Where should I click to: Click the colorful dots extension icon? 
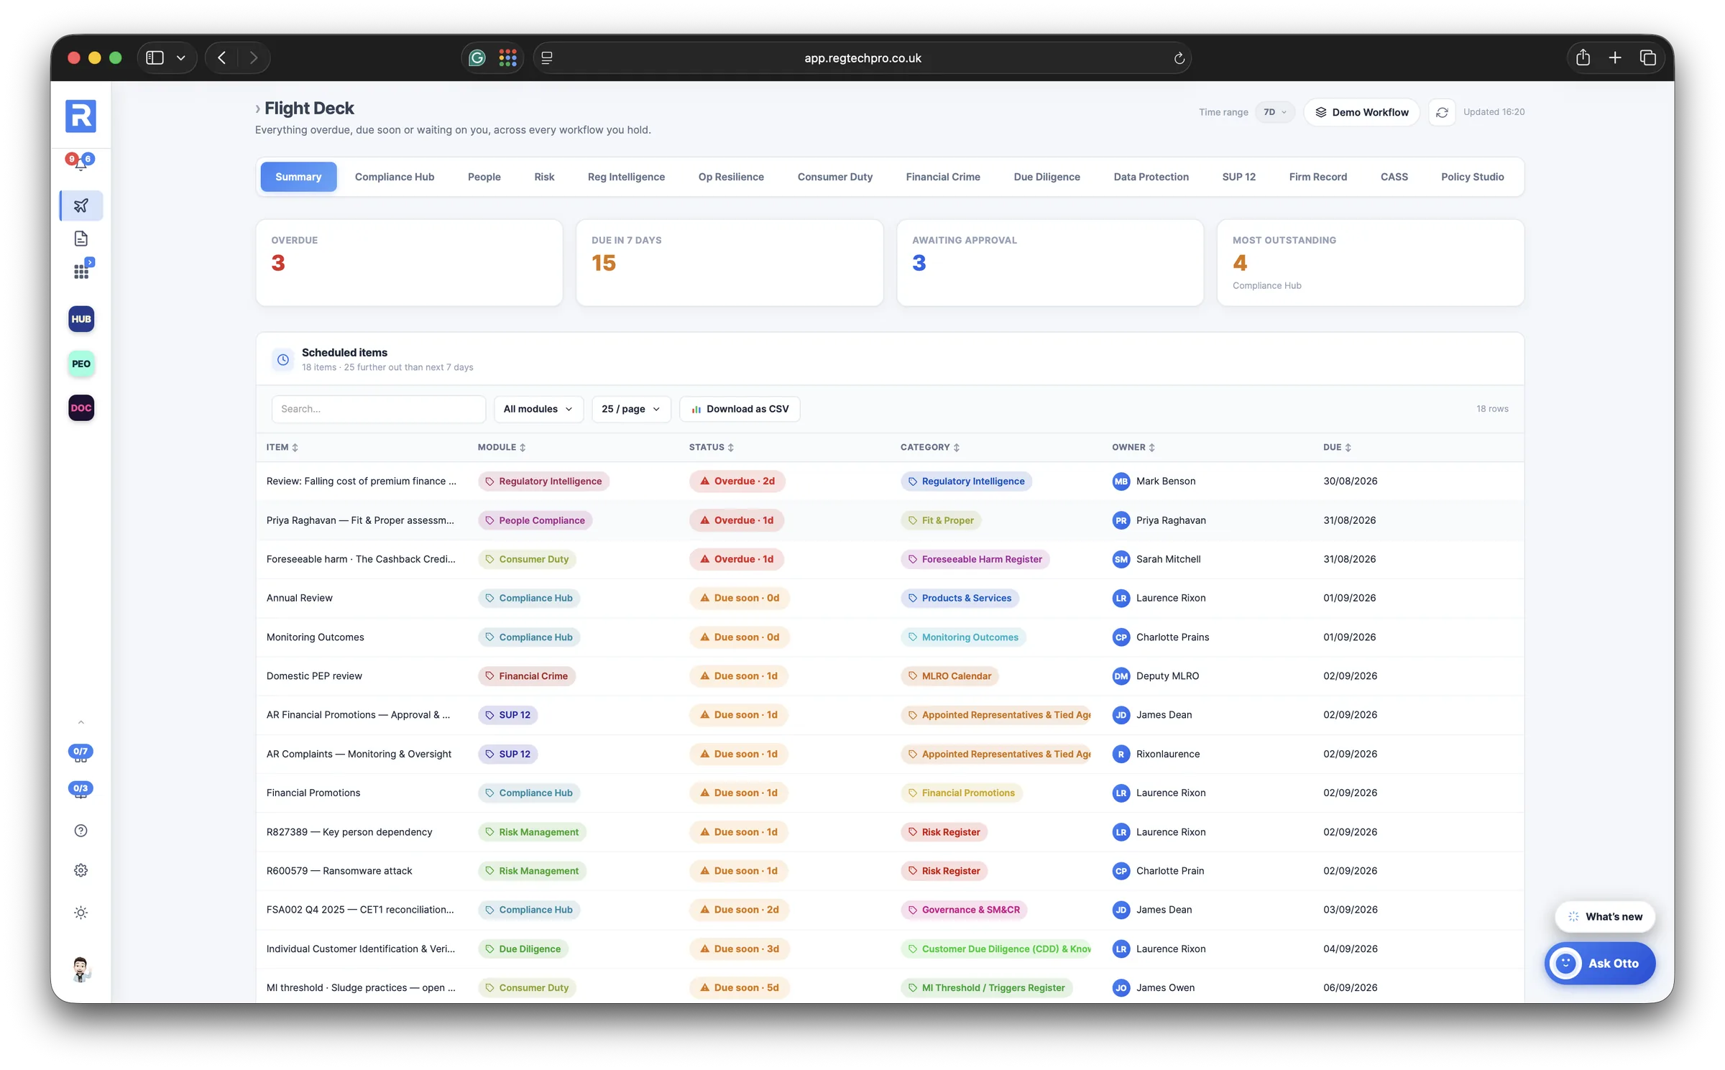coord(507,57)
